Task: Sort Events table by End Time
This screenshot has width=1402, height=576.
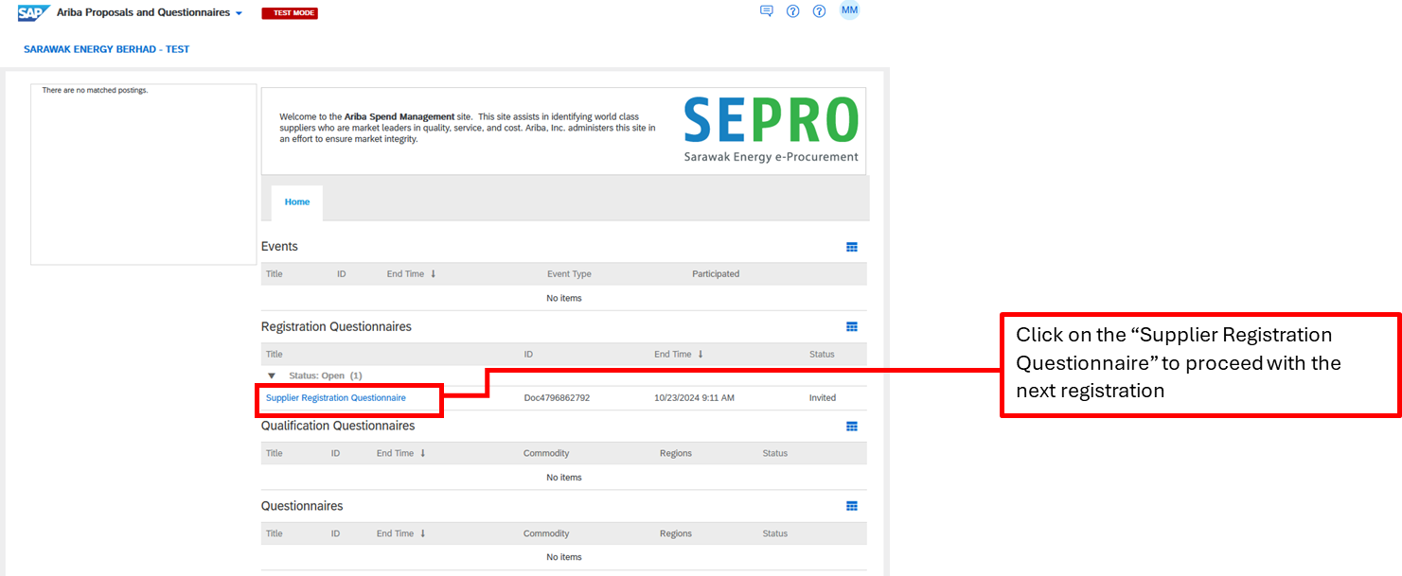Action: (x=412, y=274)
